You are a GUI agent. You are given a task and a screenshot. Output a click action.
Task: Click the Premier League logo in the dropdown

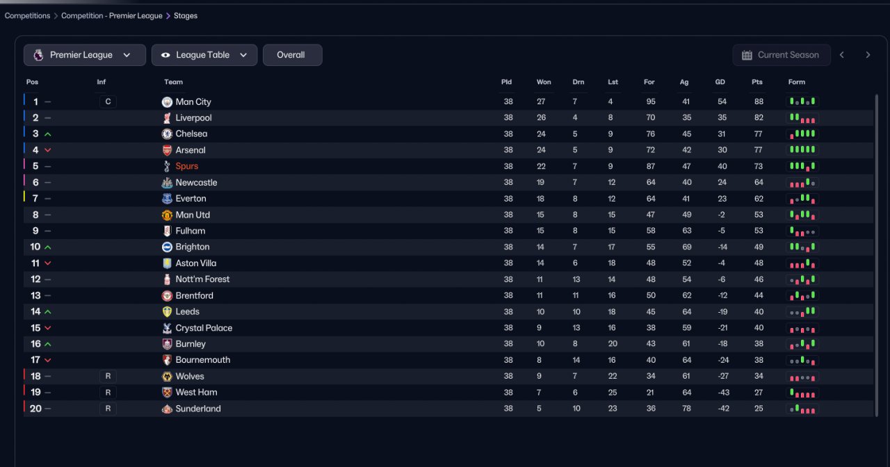click(x=38, y=55)
